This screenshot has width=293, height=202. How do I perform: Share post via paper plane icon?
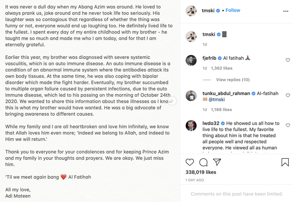point(217,162)
